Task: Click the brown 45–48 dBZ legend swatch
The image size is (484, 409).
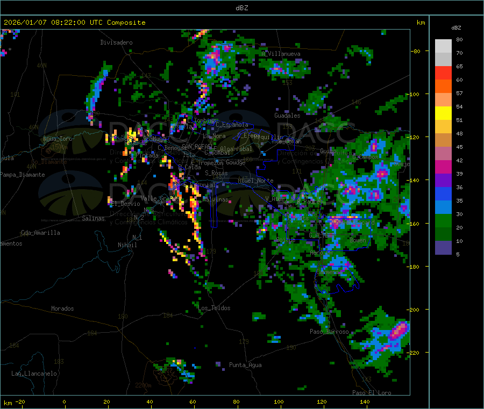Action: point(443,140)
